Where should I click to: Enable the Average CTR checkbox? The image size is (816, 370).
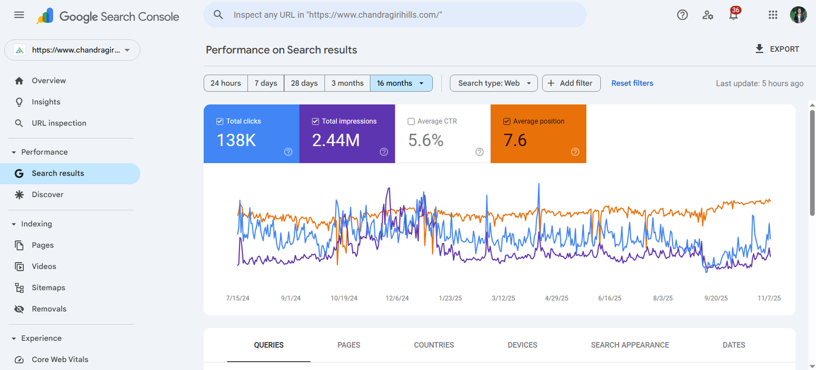[411, 121]
